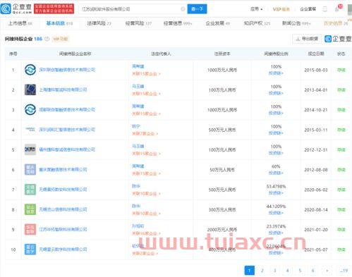
Task: Switch to the 历史信息 tab
Action: [x=336, y=23]
